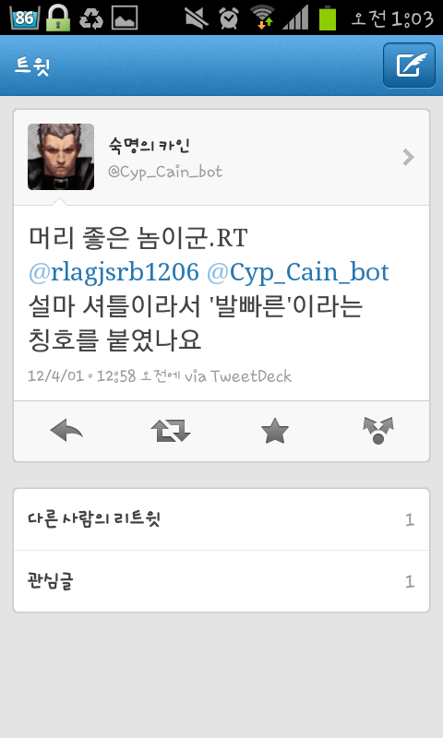Favorite the tweet with the star icon
The width and height of the screenshot is (443, 738).
tap(274, 431)
